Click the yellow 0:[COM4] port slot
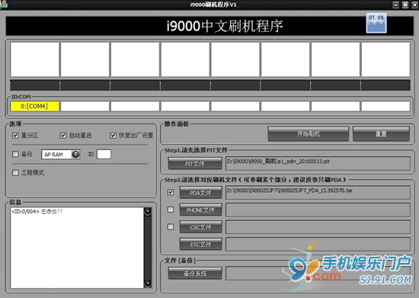 click(x=34, y=106)
